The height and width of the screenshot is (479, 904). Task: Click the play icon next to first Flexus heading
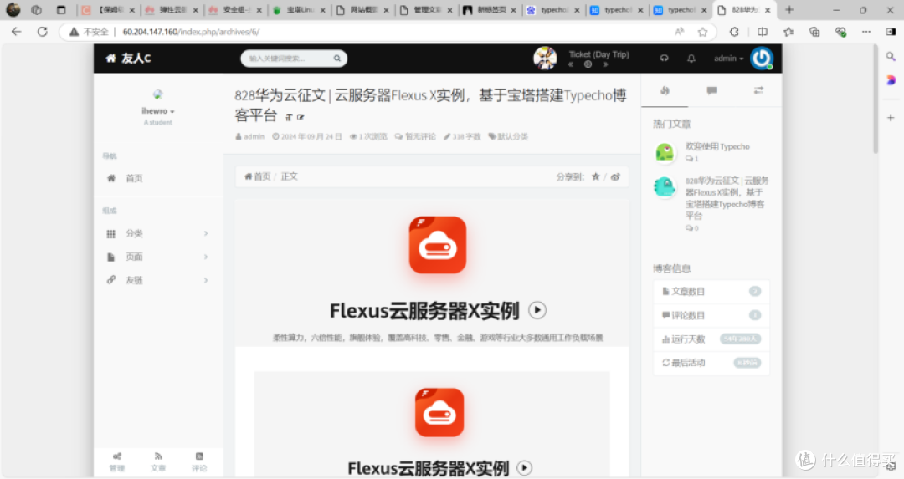[537, 310]
